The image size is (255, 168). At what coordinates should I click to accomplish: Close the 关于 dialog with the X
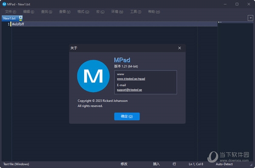point(179,48)
